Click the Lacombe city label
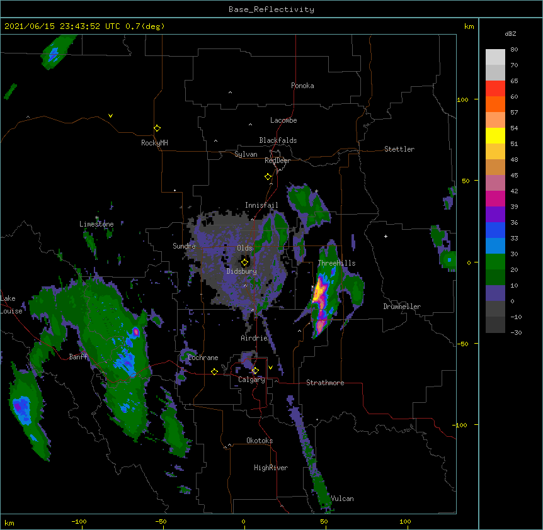 (x=283, y=120)
